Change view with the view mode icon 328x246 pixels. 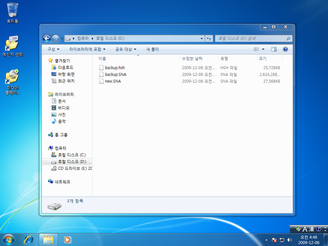tap(256, 49)
